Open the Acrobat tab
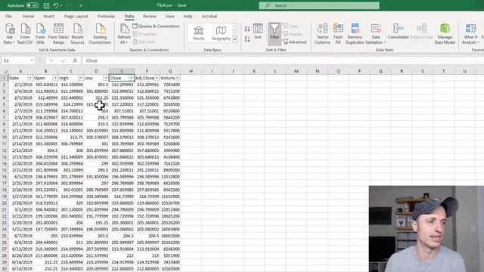 (209, 17)
